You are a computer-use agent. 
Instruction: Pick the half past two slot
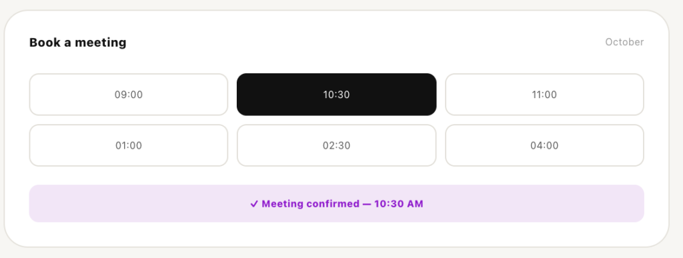point(336,145)
